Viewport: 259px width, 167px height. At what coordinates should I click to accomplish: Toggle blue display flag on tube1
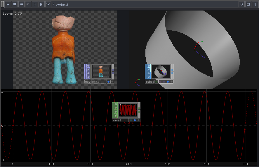point(168,81)
